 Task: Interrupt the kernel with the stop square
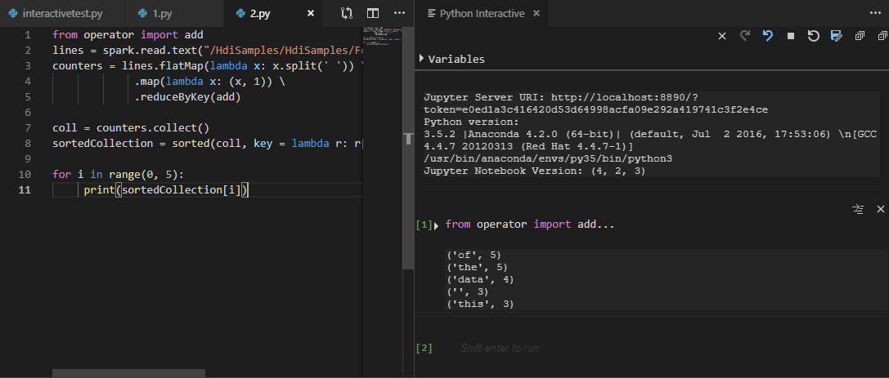point(790,36)
